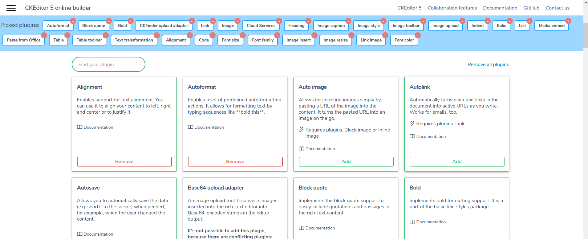Viewport: 588px width, 239px height.
Task: Open Bold card Documentation link
Action: [x=428, y=222]
